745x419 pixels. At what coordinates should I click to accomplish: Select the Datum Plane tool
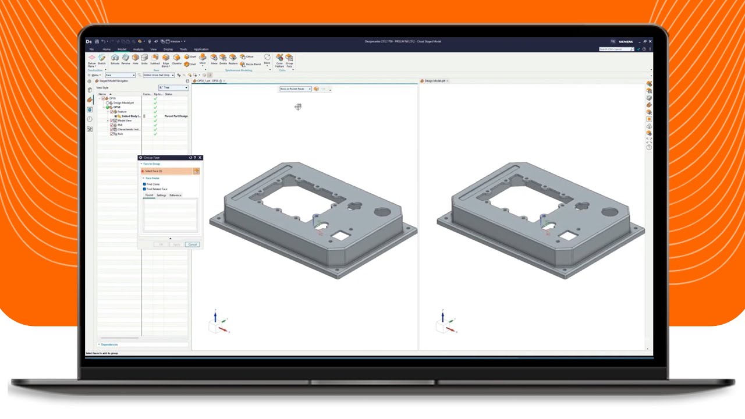tap(92, 61)
